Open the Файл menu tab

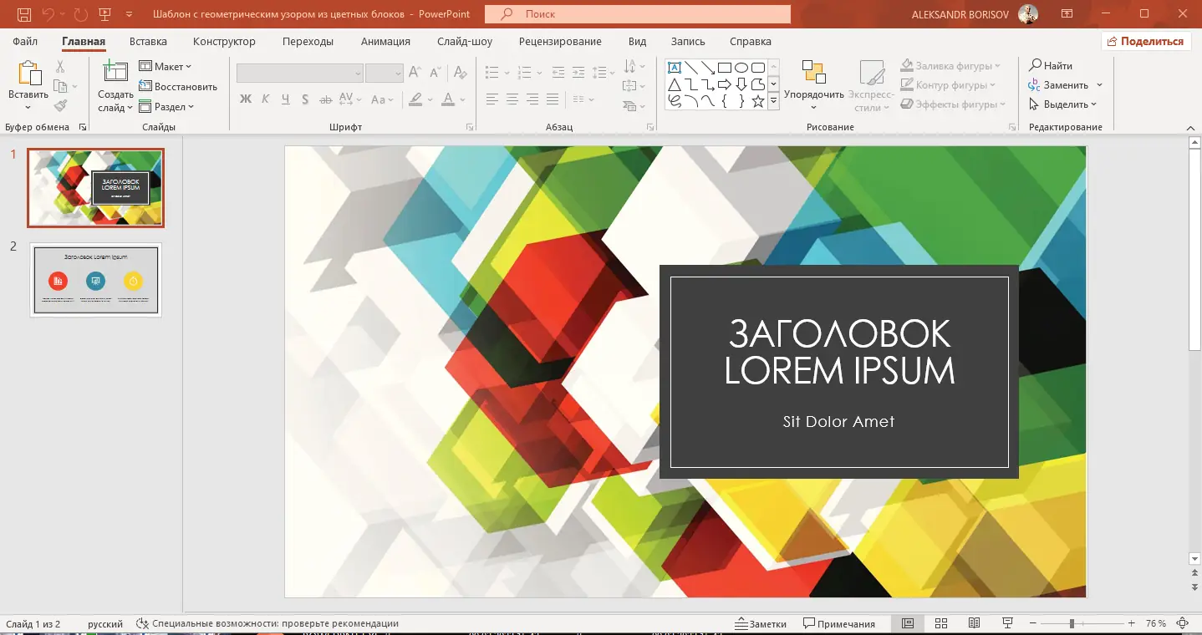[x=25, y=41]
